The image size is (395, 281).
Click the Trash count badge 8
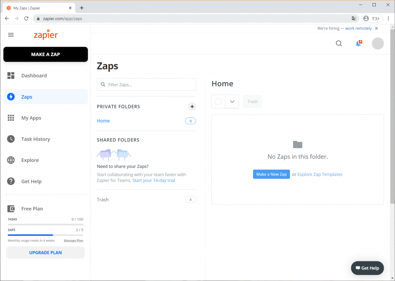[191, 200]
